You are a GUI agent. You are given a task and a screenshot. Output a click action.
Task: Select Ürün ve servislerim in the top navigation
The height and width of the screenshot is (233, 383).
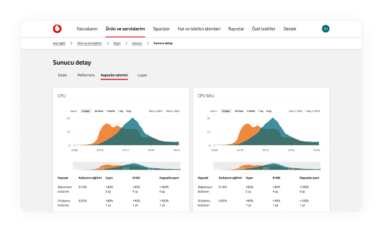125,29
